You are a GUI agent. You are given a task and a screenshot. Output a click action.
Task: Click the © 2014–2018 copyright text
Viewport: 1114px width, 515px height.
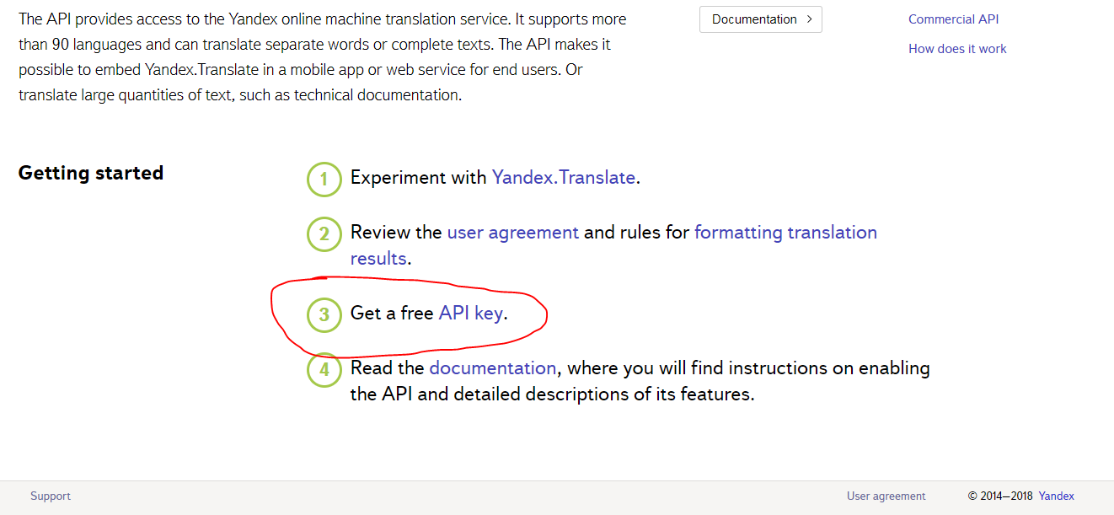click(x=1000, y=496)
